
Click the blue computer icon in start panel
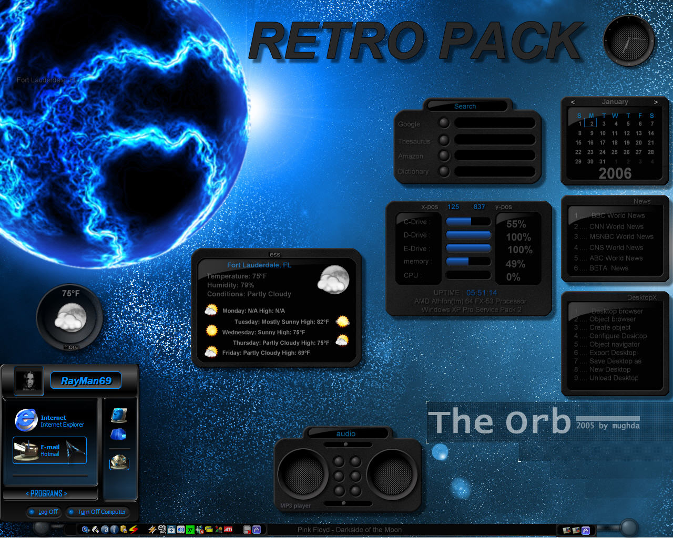pos(119,415)
